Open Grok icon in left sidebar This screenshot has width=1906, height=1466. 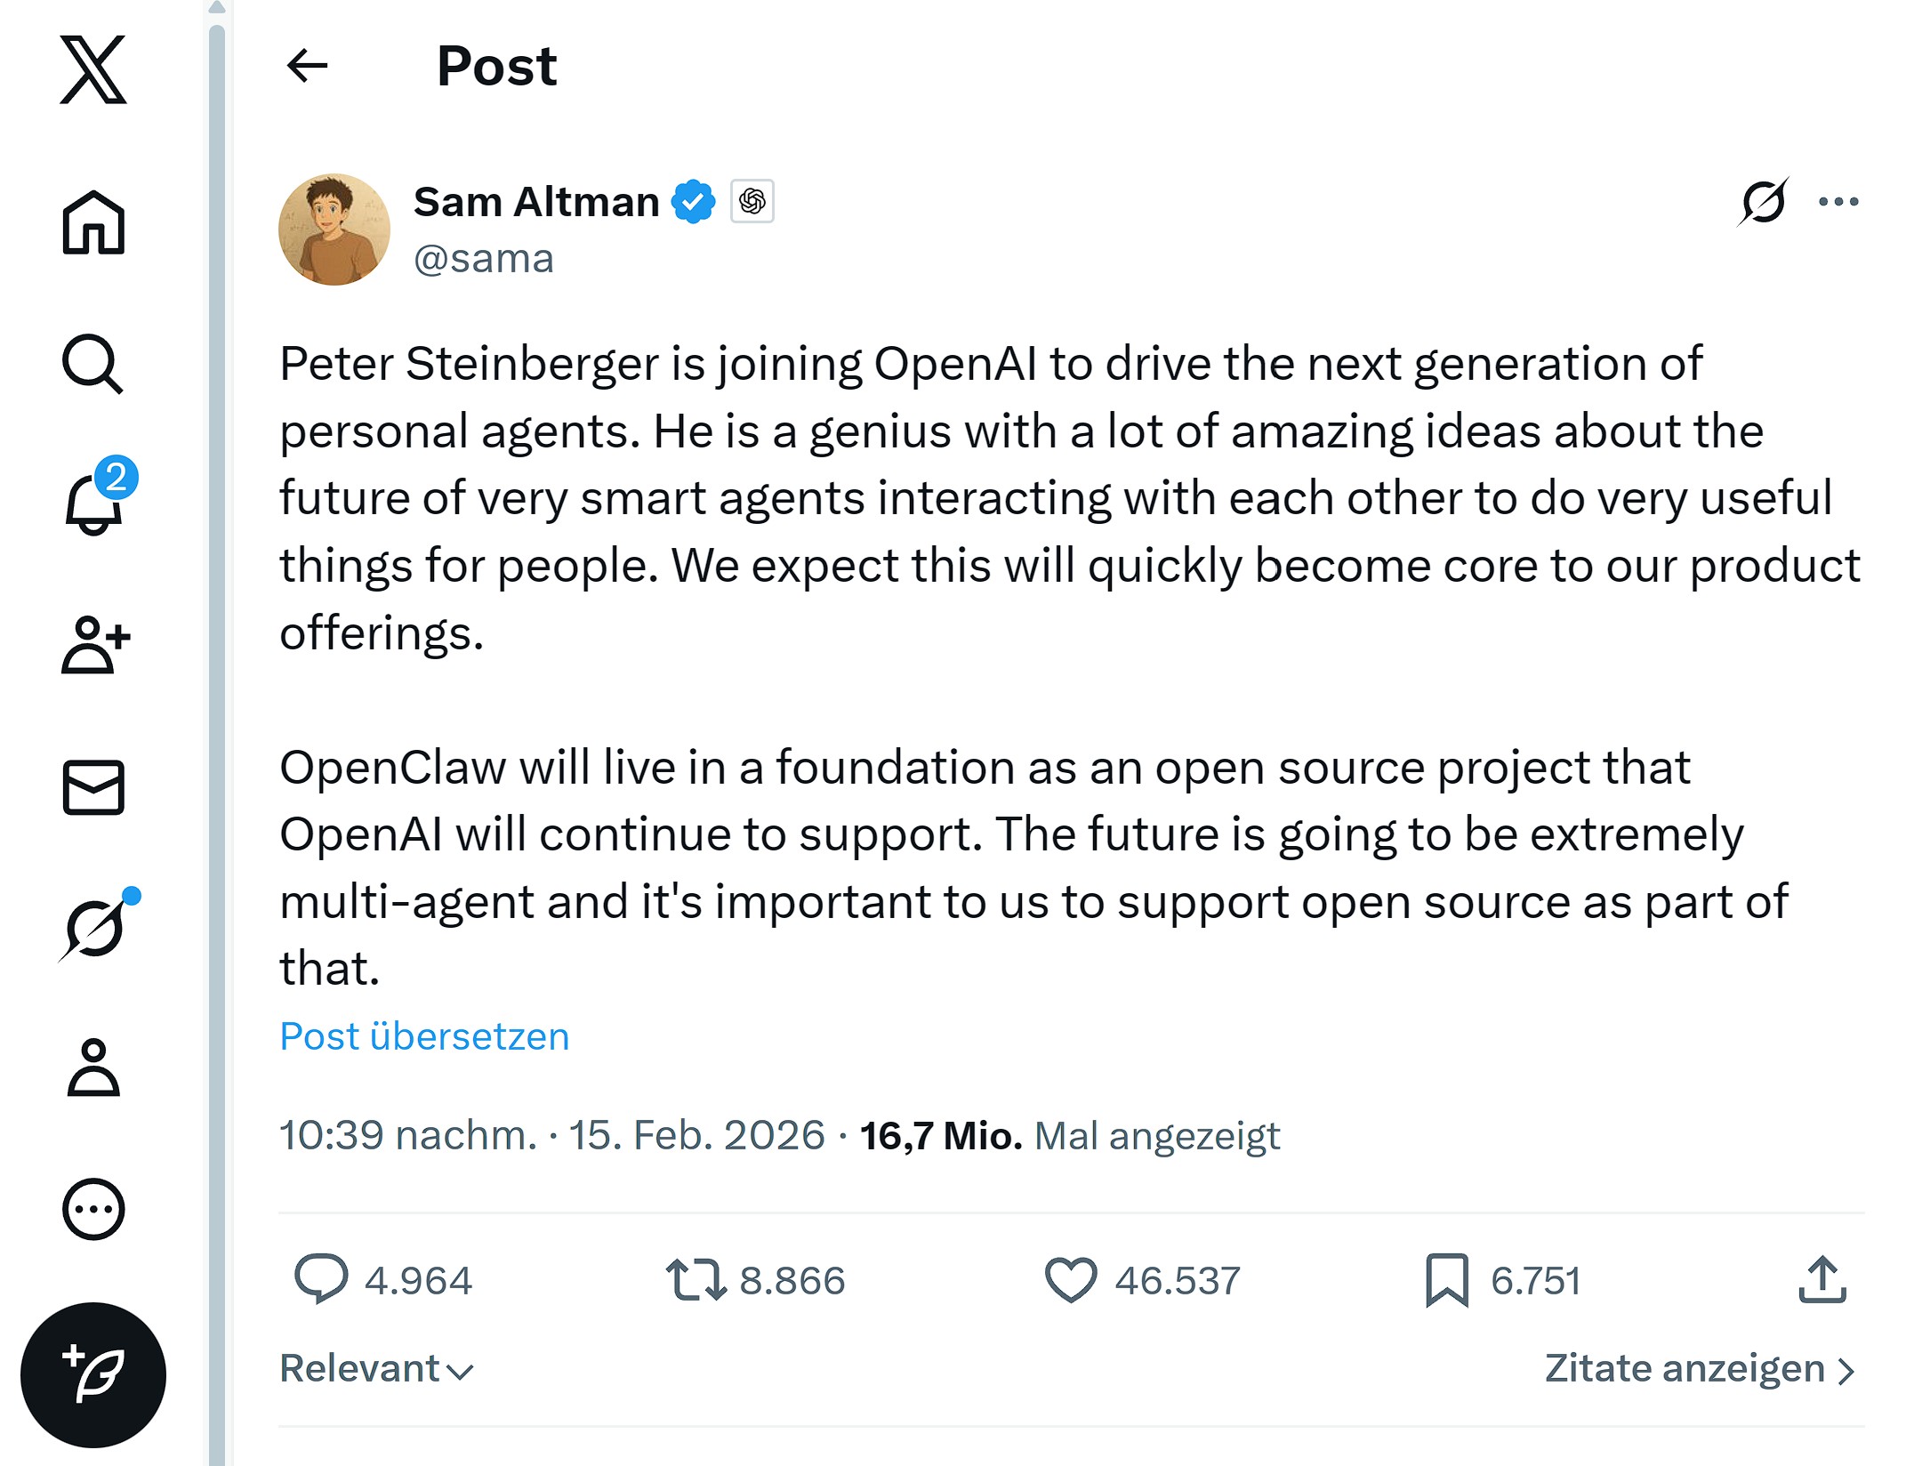(95, 929)
